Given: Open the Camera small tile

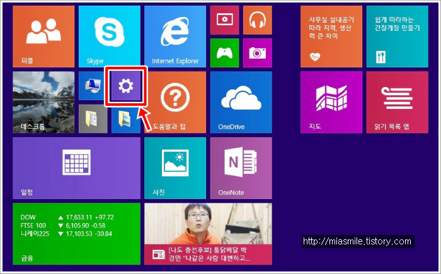Looking at the screenshot, I should (257, 53).
